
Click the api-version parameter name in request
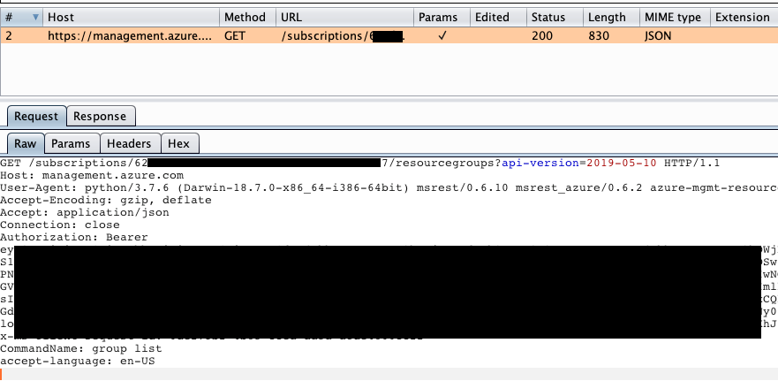coord(540,163)
